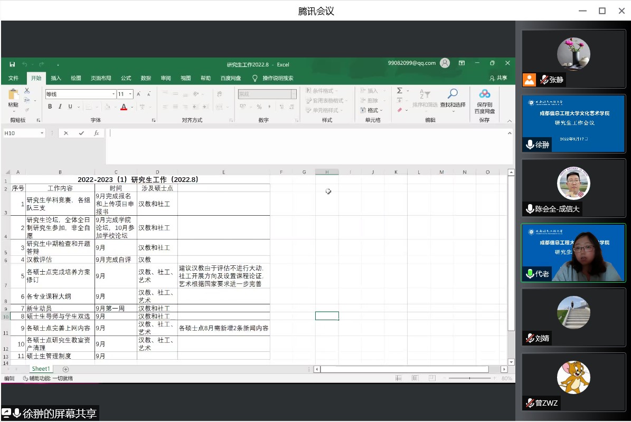Add a new sheet with plus icon
This screenshot has width=631, height=422.
[65, 369]
